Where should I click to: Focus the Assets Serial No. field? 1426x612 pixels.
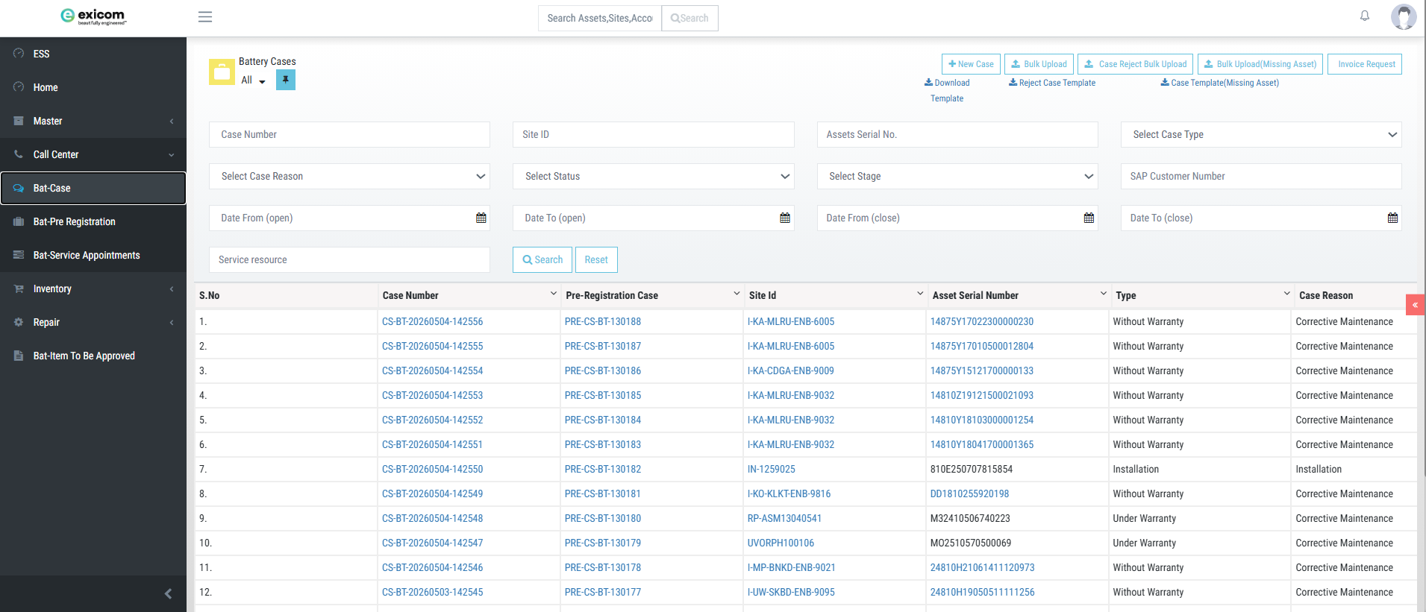[957, 134]
